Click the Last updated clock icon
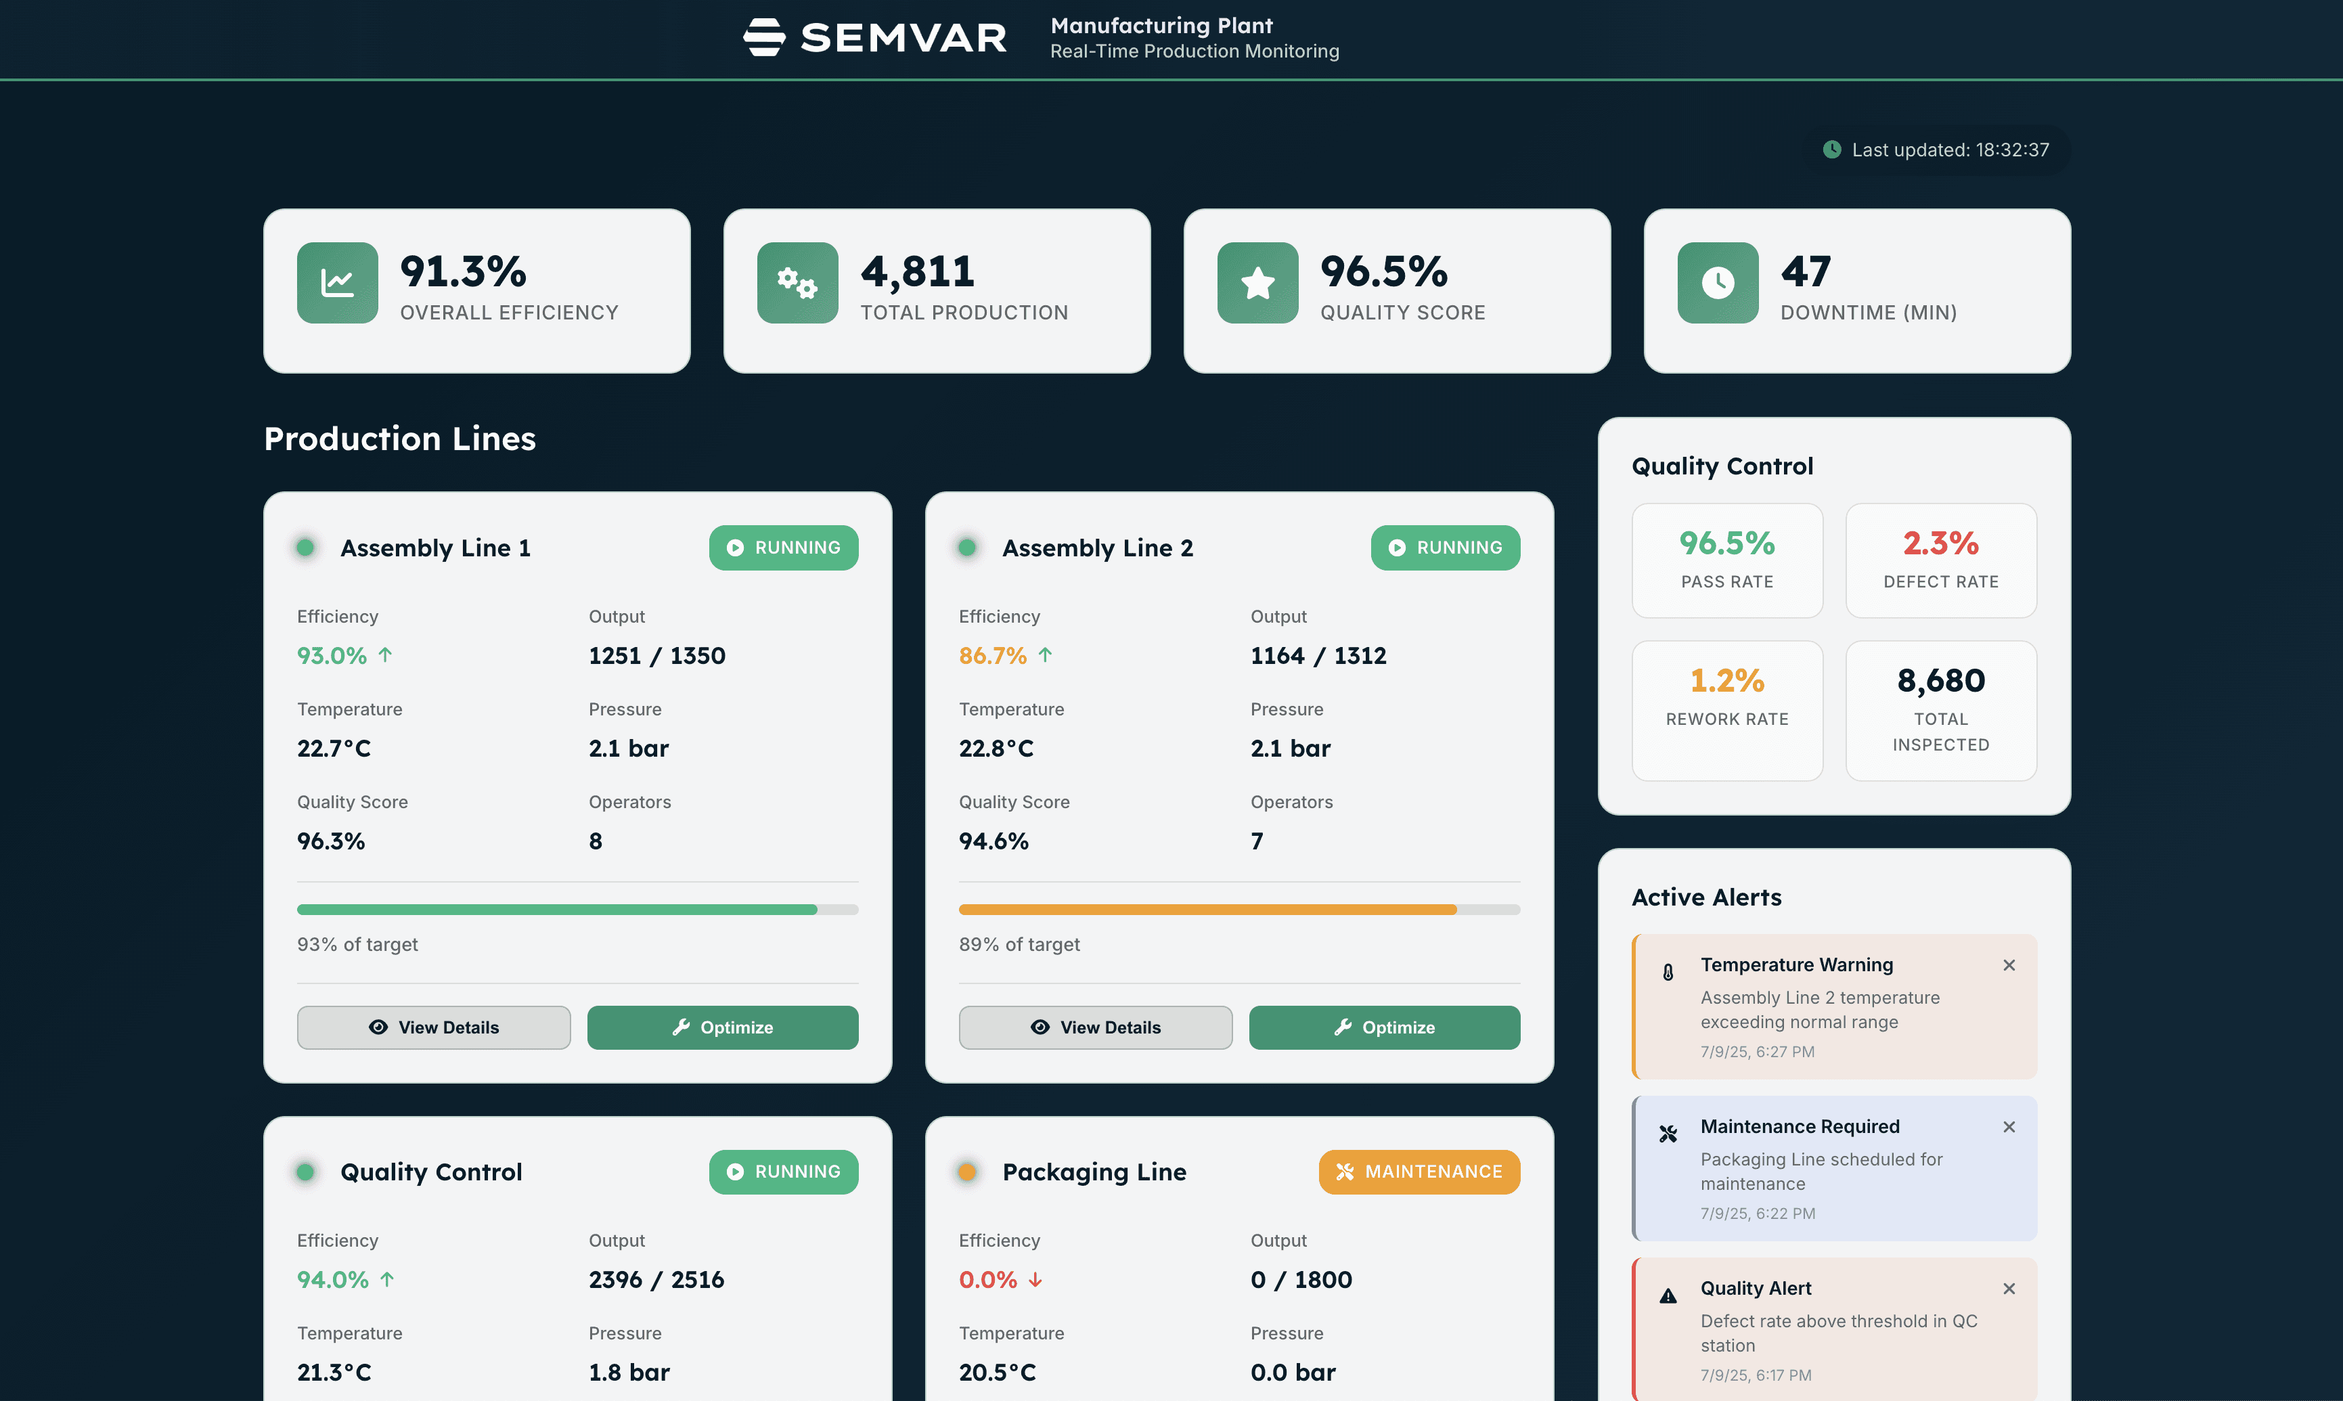This screenshot has width=2343, height=1401. [x=1831, y=149]
